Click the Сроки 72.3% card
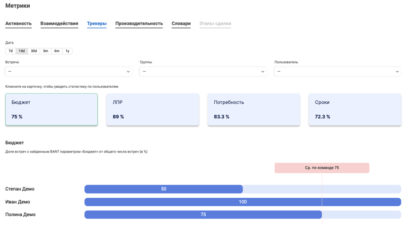 point(354,110)
